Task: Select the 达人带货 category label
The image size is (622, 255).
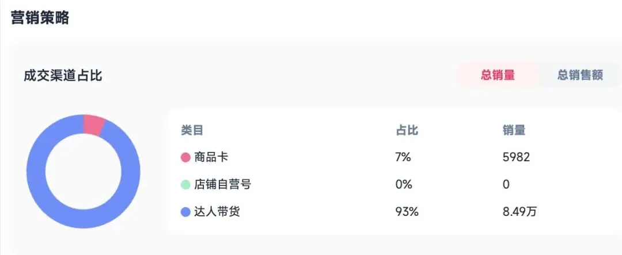Action: pos(217,212)
